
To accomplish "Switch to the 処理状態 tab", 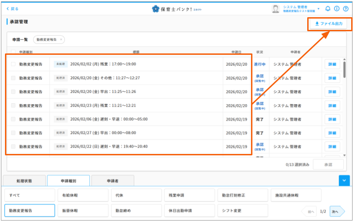I will (24, 181).
